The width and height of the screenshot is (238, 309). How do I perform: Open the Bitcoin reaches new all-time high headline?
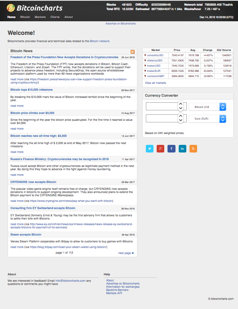point(38,136)
